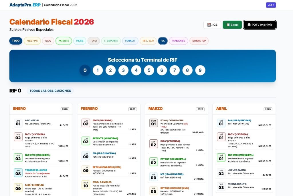Screen dimensions: 293x196
Task: Toggle the IVA filter chip
Action: (163, 41)
